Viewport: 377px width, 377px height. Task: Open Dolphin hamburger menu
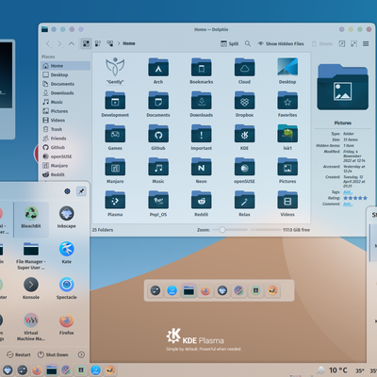pos(366,43)
